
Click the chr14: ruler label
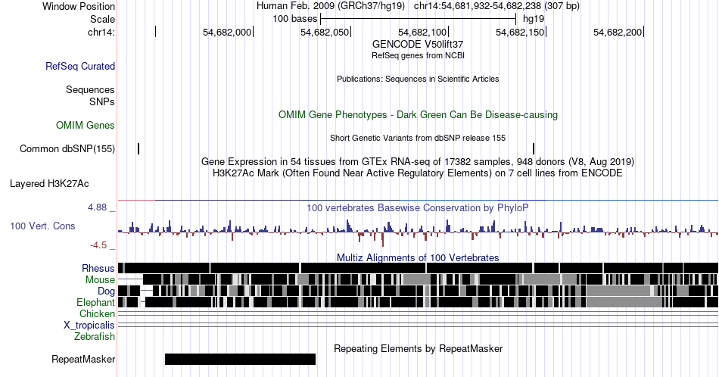coord(101,32)
